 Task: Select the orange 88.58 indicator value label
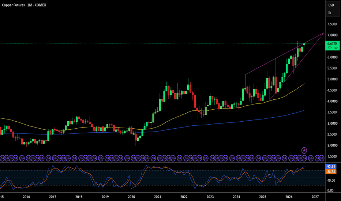331,172
